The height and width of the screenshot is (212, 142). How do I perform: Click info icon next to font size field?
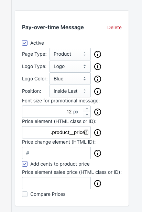(98, 112)
